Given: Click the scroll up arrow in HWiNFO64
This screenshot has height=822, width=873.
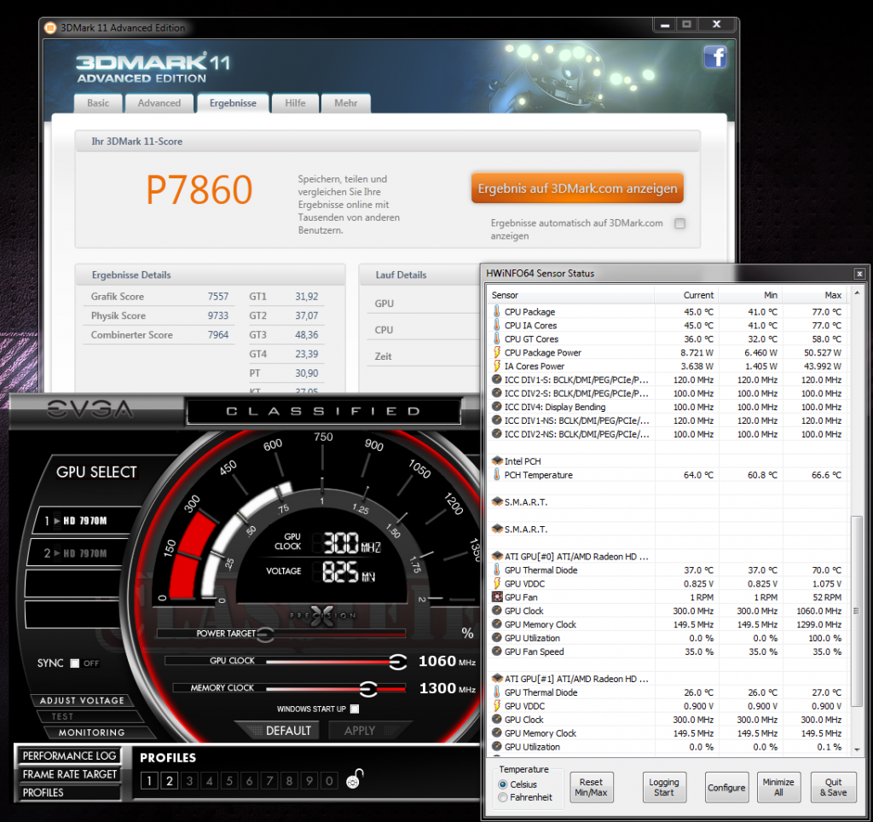Looking at the screenshot, I should pyautogui.click(x=856, y=292).
